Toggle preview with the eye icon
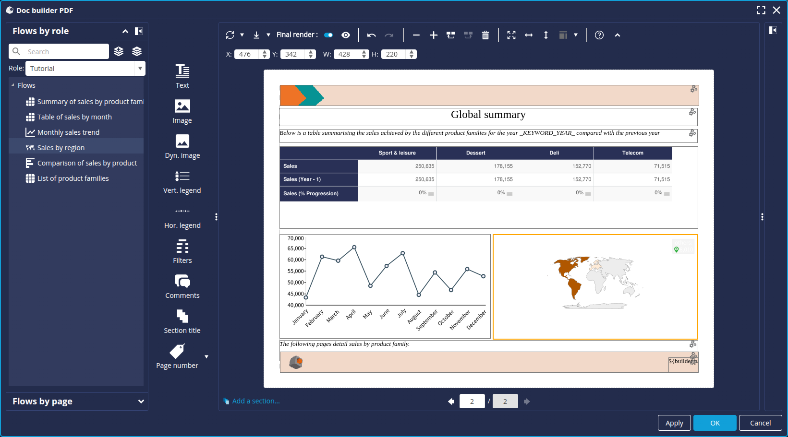 pyautogui.click(x=346, y=35)
